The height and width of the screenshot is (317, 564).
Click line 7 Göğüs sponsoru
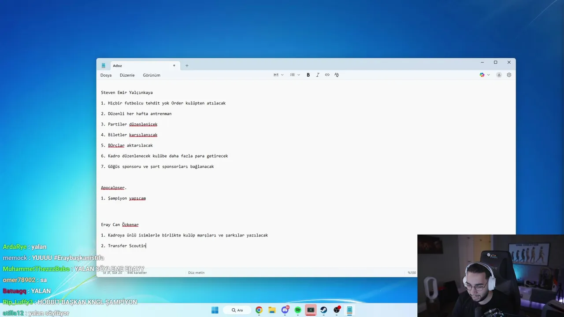point(157,166)
